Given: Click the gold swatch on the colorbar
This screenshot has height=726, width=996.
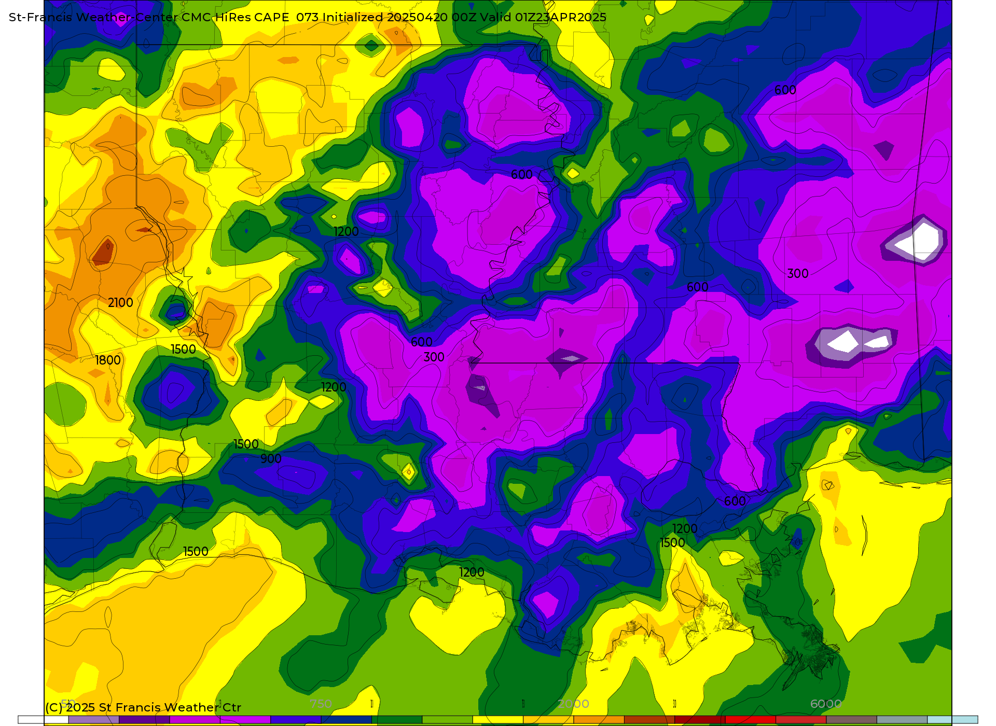Looking at the screenshot, I should point(548,720).
